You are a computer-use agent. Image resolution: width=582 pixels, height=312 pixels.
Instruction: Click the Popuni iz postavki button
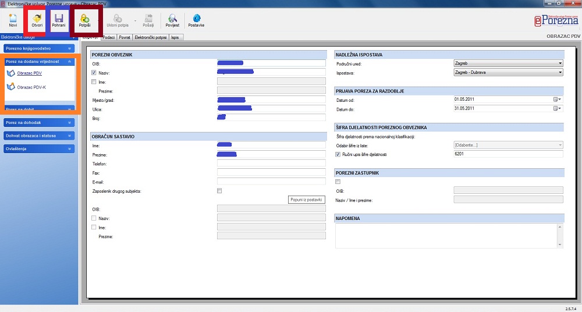pos(306,200)
